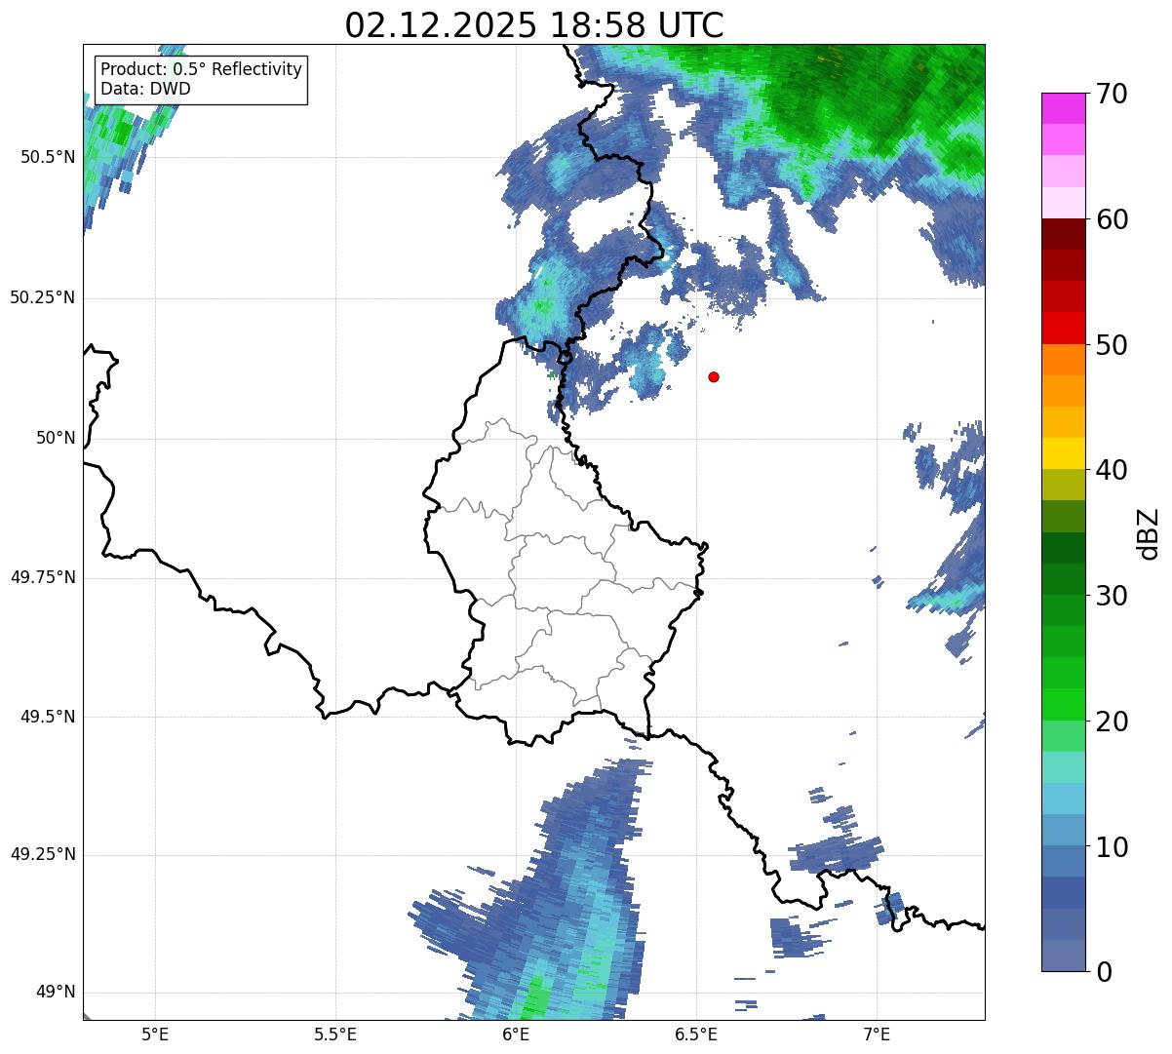Click the longitude label 5.5°E
This screenshot has width=1172, height=1054.
coord(336,1034)
